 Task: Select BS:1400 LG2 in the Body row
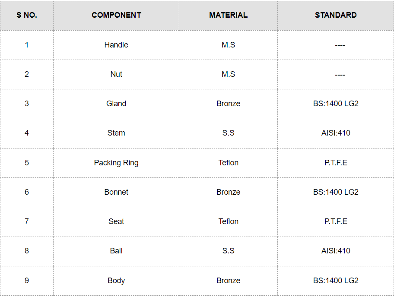336,281
